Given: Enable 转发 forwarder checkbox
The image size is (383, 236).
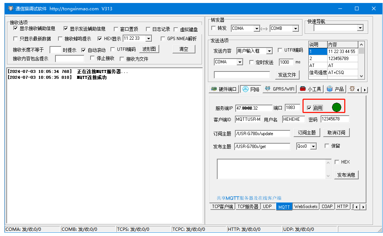Looking at the screenshot, I should tap(213, 28).
